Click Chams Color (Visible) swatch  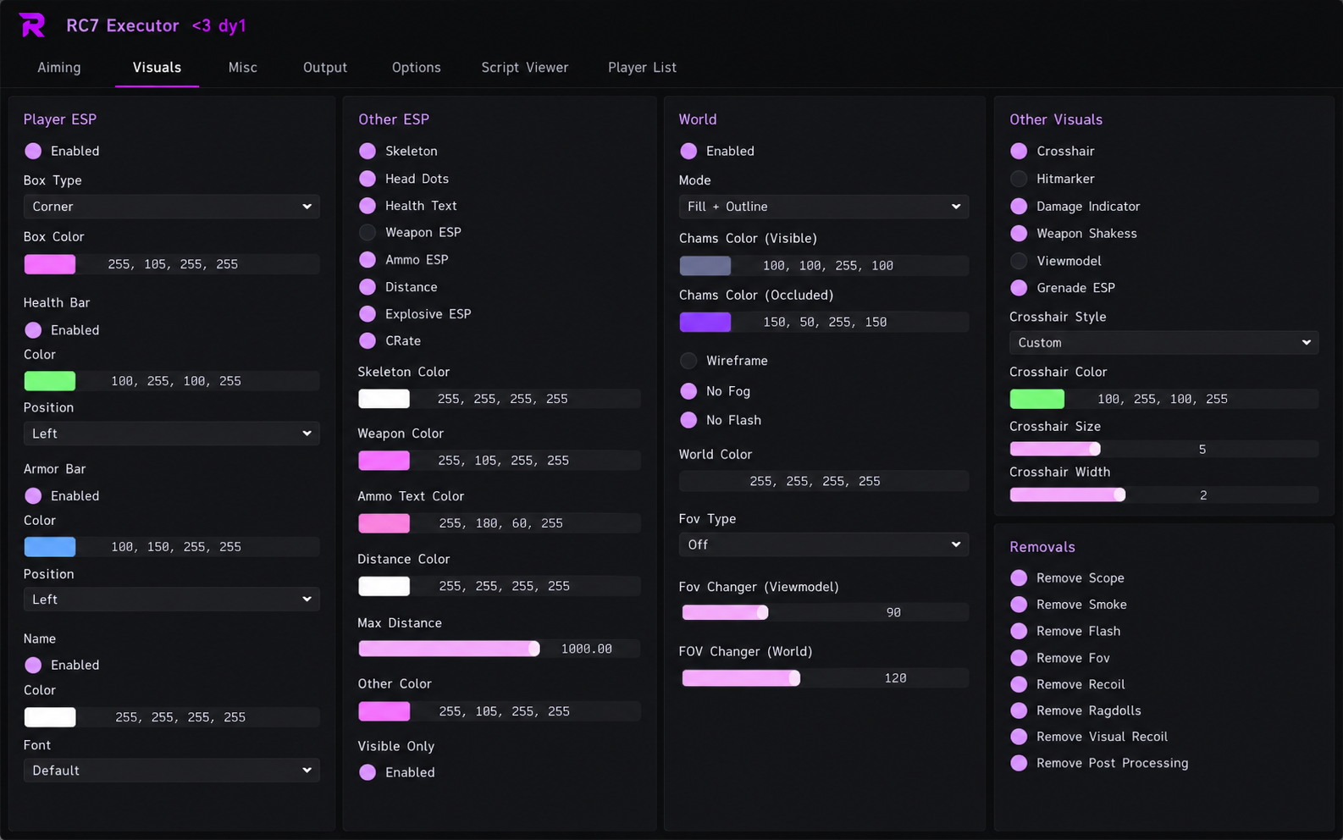tap(705, 266)
